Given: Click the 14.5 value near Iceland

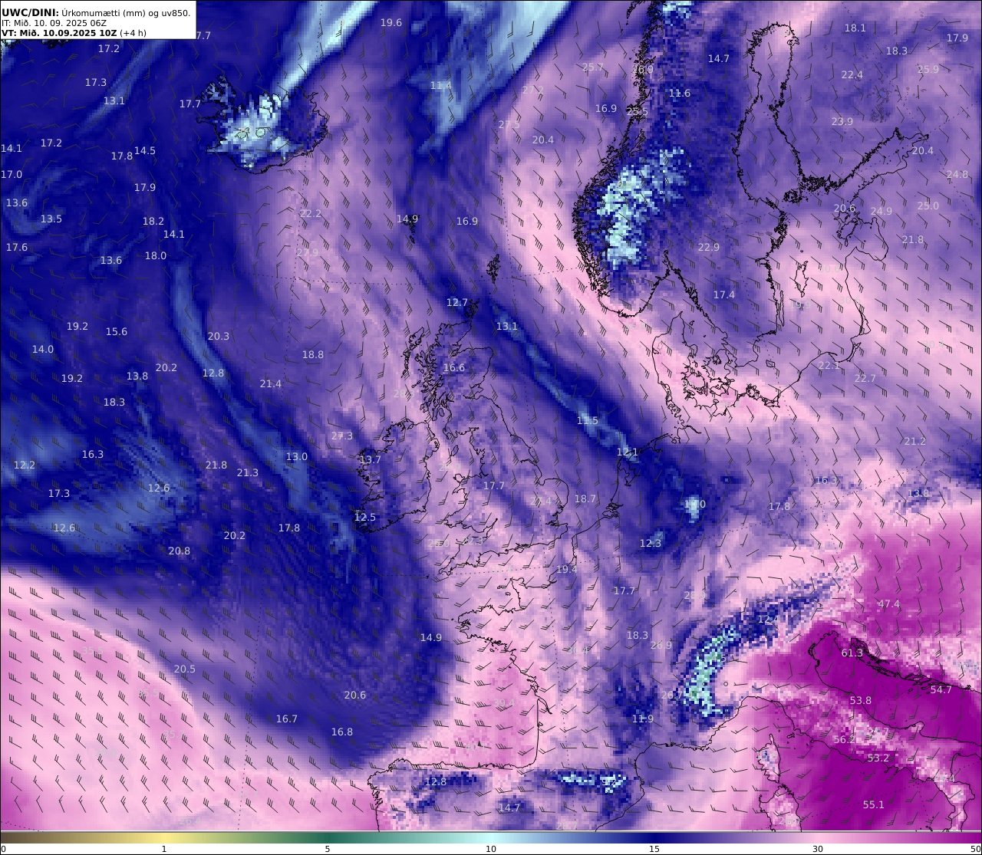Looking at the screenshot, I should coord(145,151).
